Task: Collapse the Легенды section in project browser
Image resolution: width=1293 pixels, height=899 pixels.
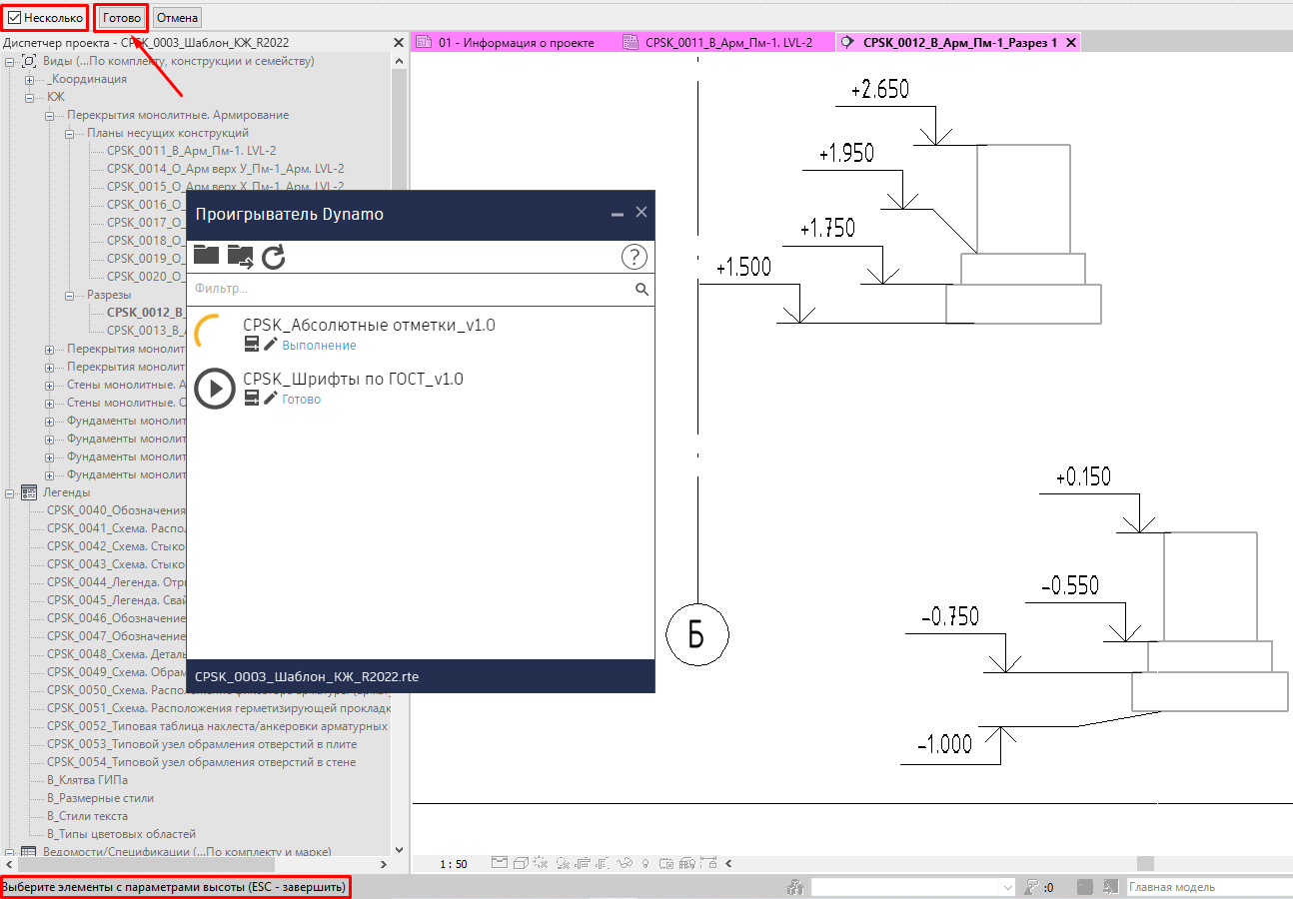Action: [10, 492]
